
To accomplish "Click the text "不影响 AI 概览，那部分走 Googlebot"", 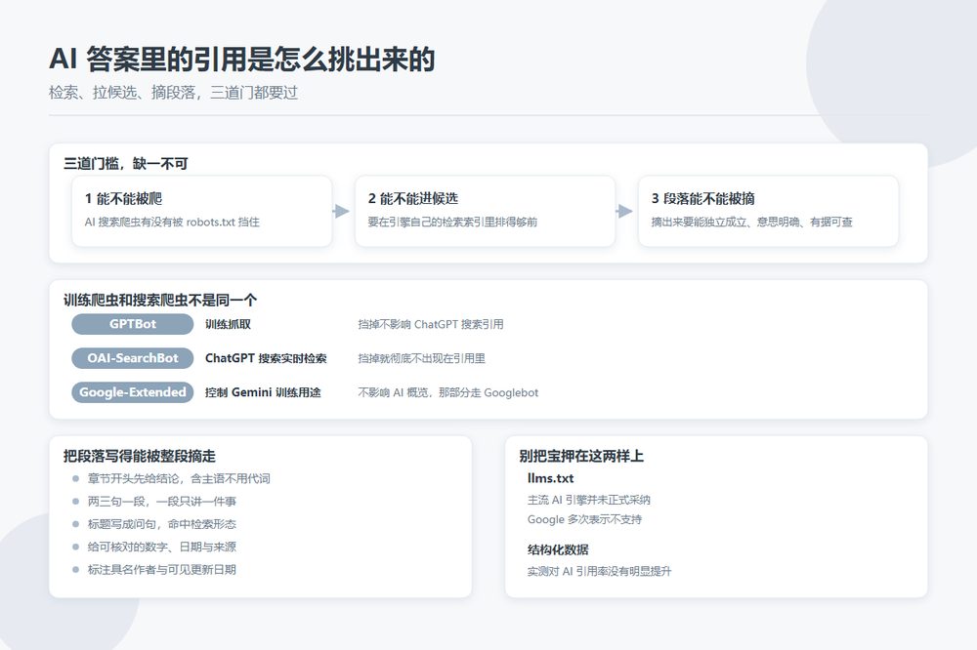I will click(x=448, y=393).
